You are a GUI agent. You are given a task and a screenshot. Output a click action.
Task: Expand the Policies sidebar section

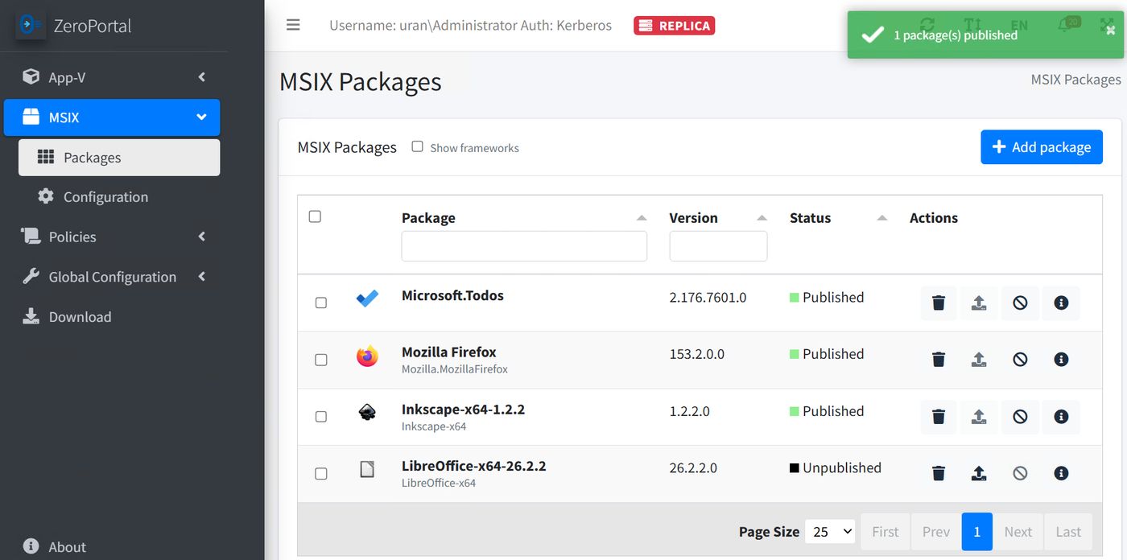click(x=112, y=237)
